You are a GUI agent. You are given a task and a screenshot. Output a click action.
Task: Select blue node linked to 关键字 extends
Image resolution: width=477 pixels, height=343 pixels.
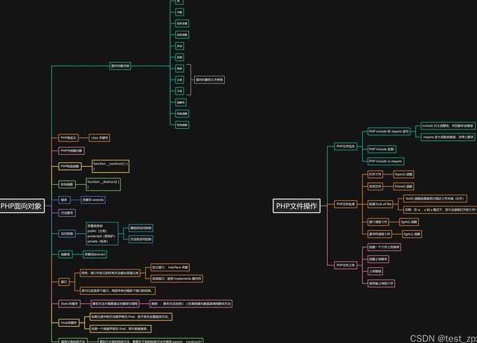tap(64, 199)
